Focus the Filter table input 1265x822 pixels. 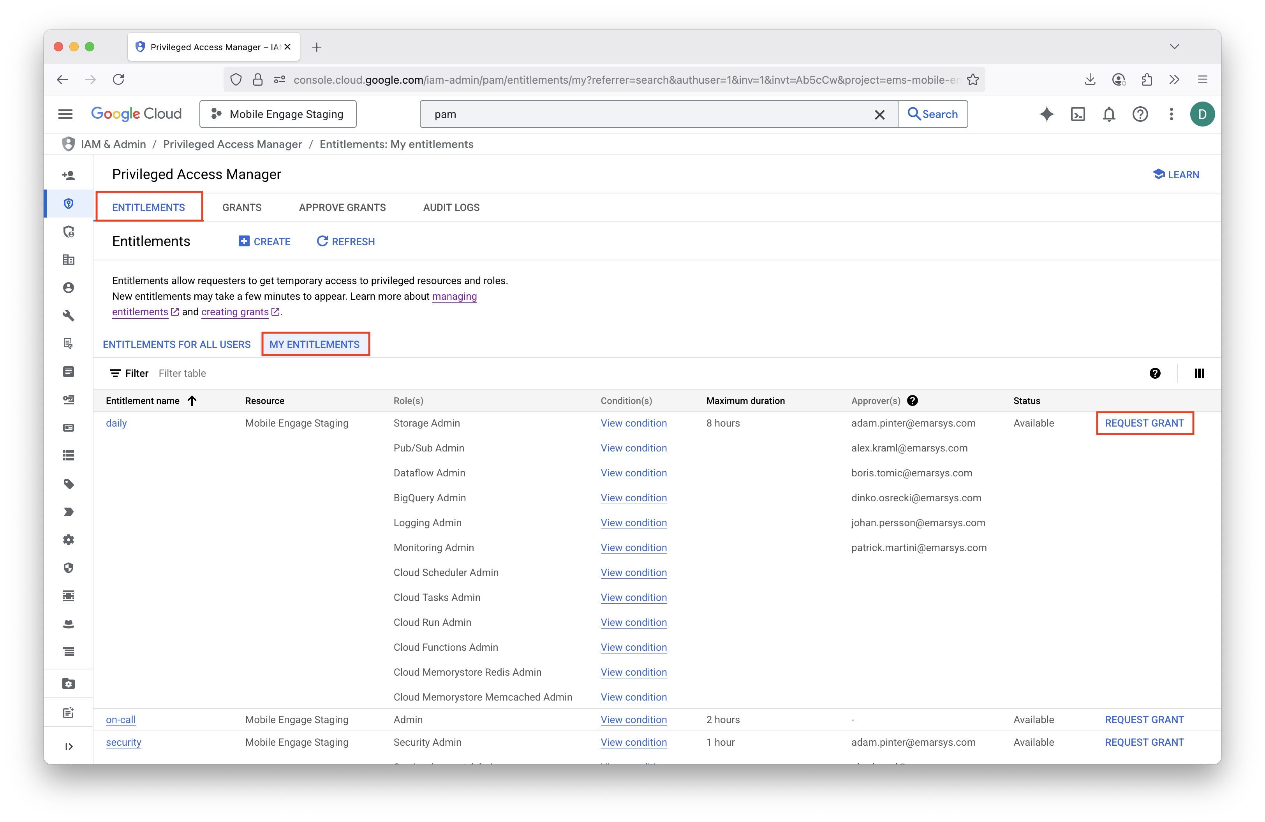pos(182,373)
